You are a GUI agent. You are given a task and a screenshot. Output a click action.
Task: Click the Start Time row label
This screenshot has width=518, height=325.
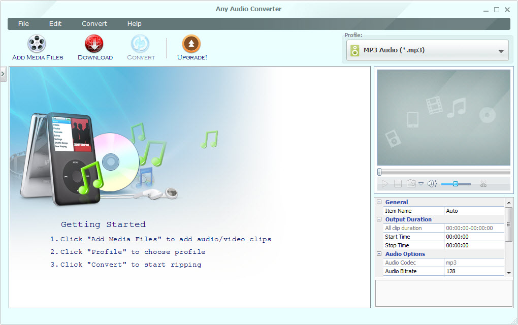pos(398,237)
